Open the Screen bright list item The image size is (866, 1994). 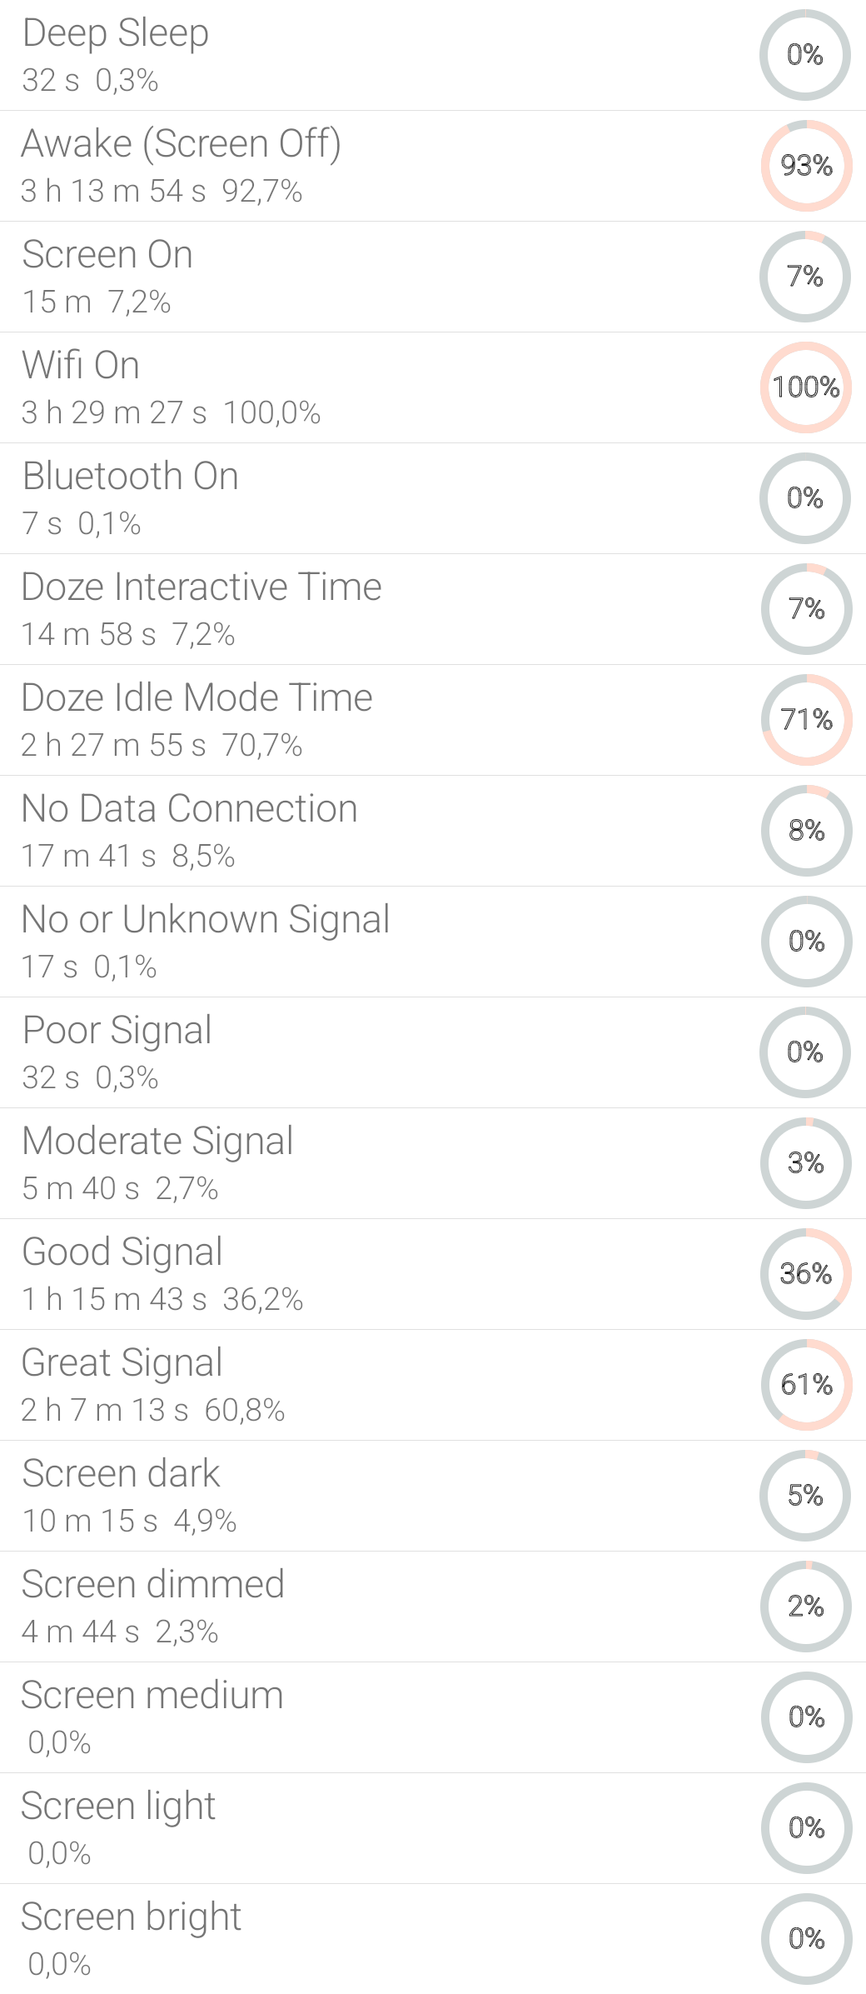coord(433,1939)
